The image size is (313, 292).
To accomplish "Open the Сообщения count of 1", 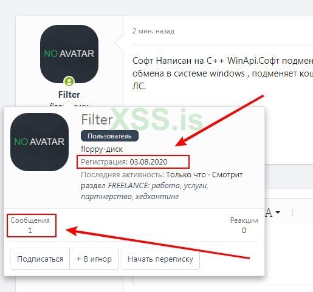I will (30, 230).
